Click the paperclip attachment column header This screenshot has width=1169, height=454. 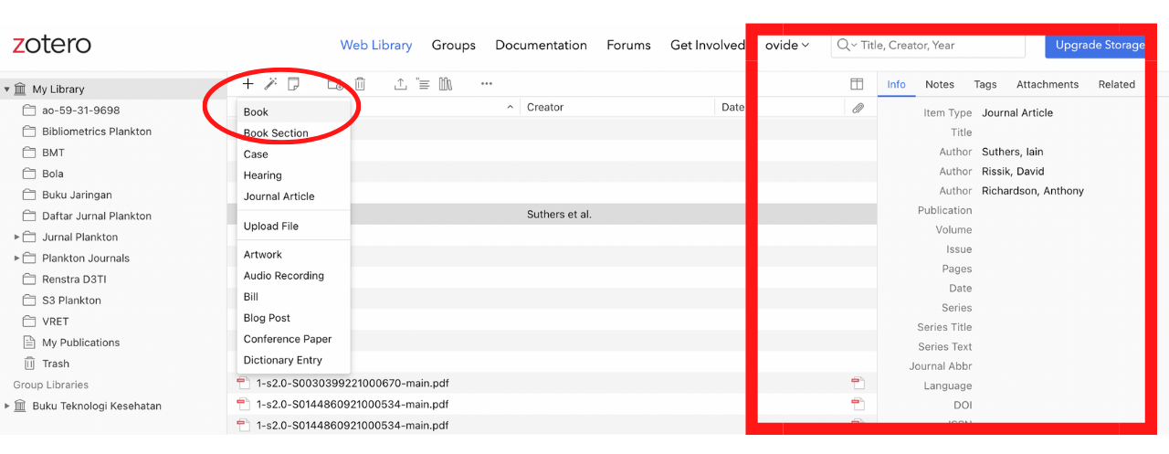pyautogui.click(x=858, y=108)
